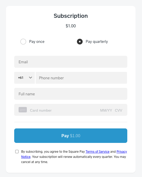Image resolution: width=142 pixels, height=177 pixels.
Task: Click the Subscription heading
Action: (71, 16)
